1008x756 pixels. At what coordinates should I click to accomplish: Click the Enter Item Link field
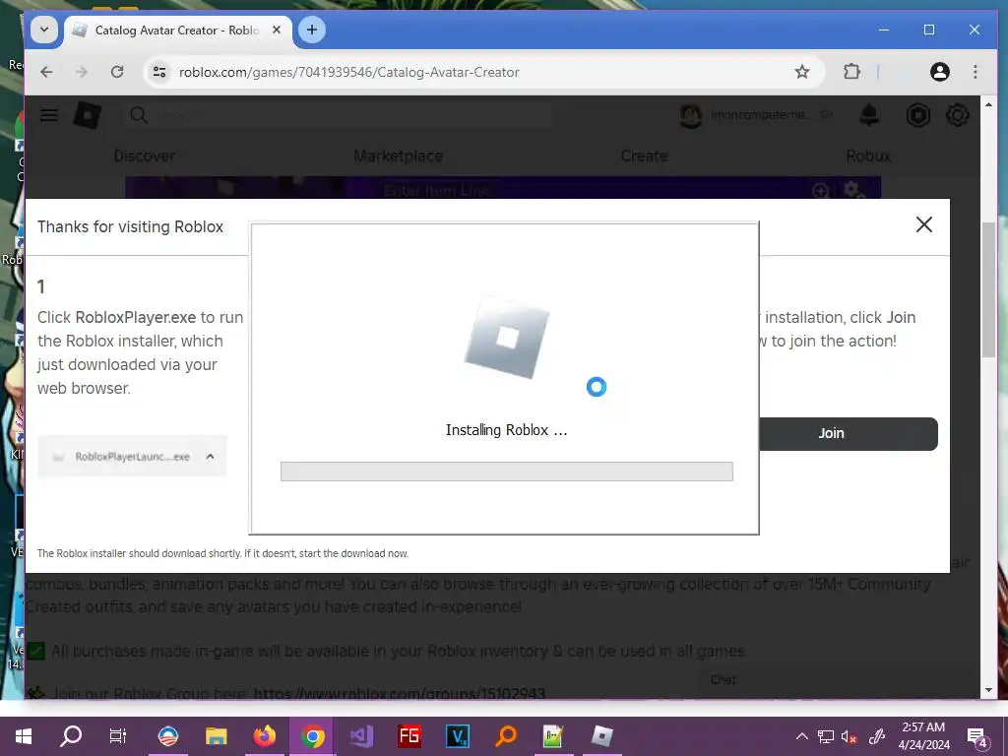(x=437, y=191)
